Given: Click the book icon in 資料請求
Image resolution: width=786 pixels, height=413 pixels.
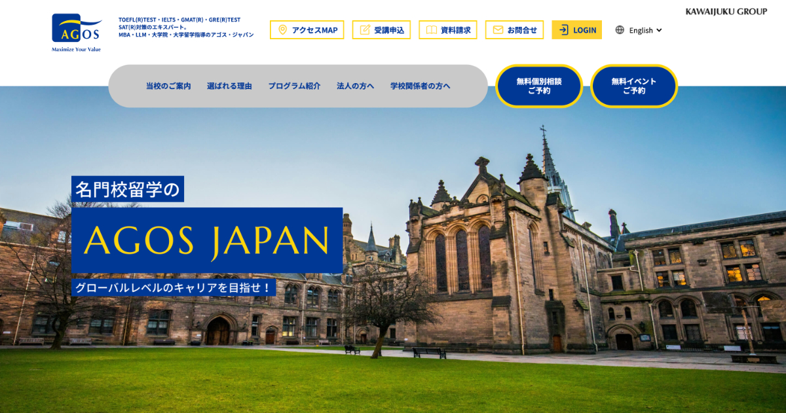Looking at the screenshot, I should (432, 30).
